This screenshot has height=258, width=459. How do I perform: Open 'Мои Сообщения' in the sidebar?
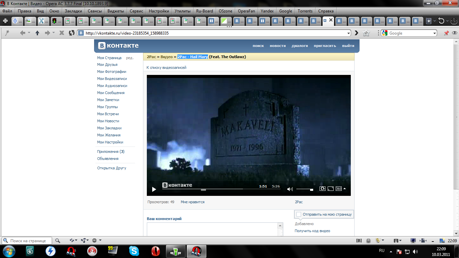[x=111, y=93]
